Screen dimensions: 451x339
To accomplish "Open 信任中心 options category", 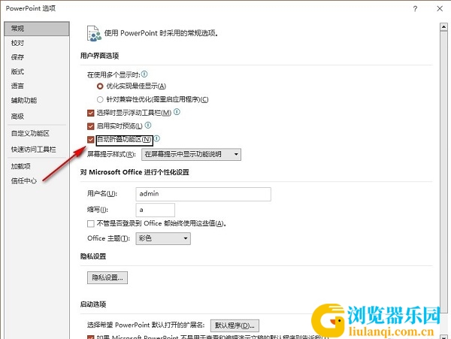I will click(x=37, y=181).
